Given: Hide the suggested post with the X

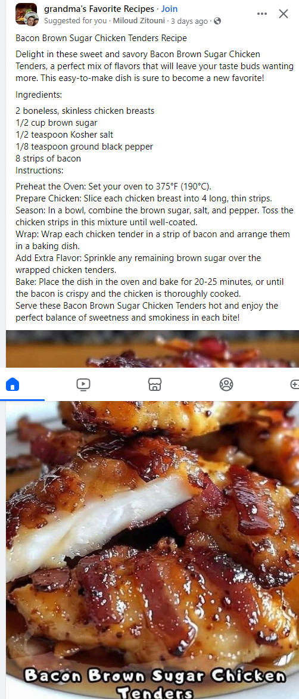Looking at the screenshot, I should click(284, 14).
